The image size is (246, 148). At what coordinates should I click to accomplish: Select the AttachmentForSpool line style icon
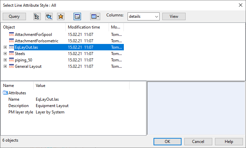[x=11, y=35]
